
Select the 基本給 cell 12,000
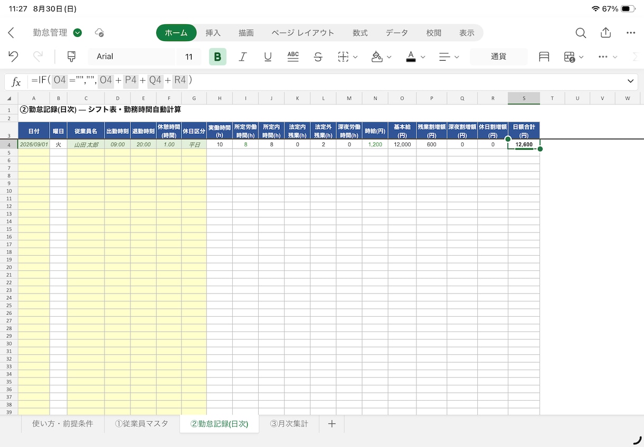coord(402,144)
